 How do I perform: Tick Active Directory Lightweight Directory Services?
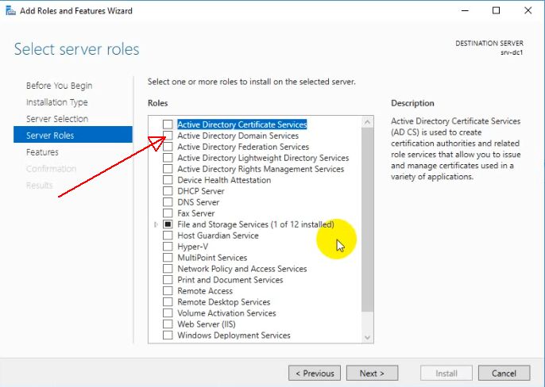point(168,158)
